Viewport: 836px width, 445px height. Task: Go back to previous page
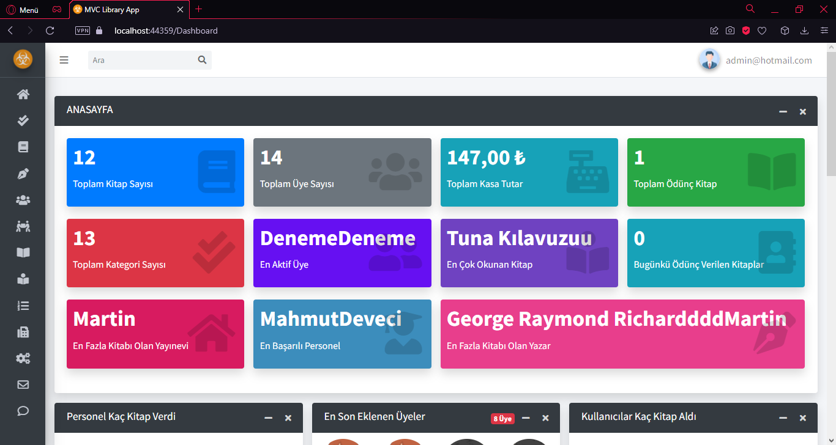[10, 31]
